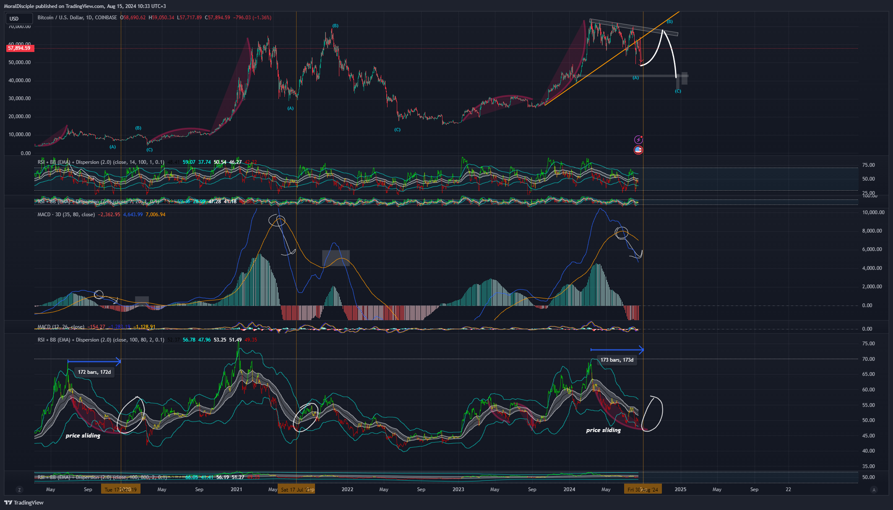Click the MACD 3D (35, 80, close) legend
The width and height of the screenshot is (893, 510).
click(x=66, y=215)
